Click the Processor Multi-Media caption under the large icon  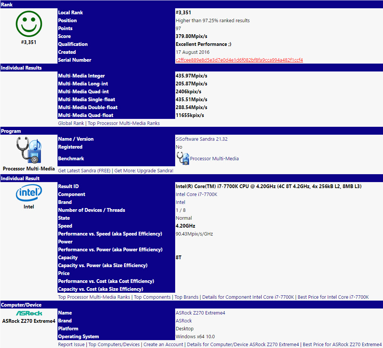pyautogui.click(x=29, y=169)
